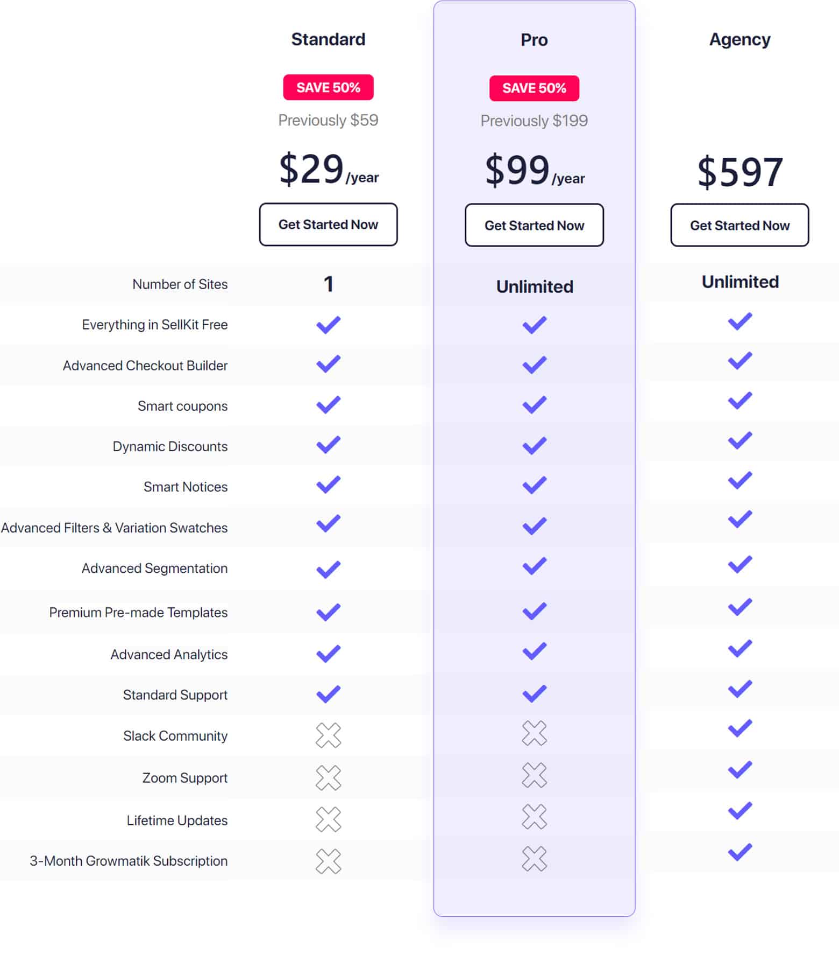Click the Pro plan Get Started Now button
This screenshot has height=954, width=839.
click(534, 225)
